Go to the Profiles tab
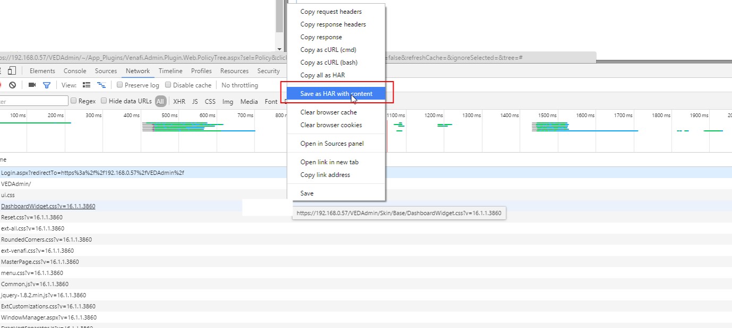 (x=201, y=71)
